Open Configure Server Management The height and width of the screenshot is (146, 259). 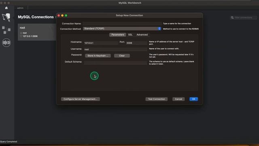pyautogui.click(x=81, y=99)
